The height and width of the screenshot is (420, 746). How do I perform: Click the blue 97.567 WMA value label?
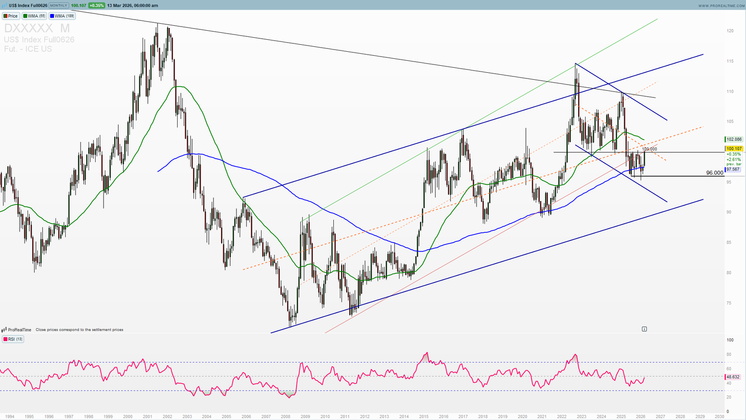coord(733,169)
